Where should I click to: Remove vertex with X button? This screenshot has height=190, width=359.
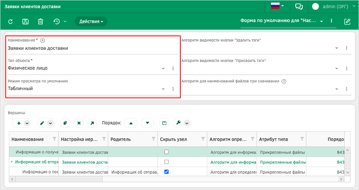(x=79, y=123)
